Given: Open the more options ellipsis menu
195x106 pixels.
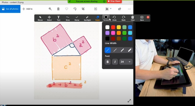Looking at the screenshot, I should pyautogui.click(x=129, y=9).
